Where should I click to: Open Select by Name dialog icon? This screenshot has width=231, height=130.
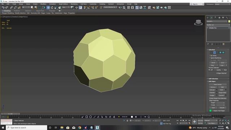tap(36, 8)
